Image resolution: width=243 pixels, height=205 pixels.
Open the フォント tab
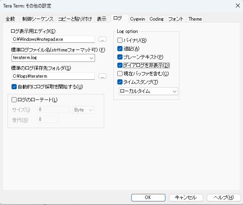(176, 19)
